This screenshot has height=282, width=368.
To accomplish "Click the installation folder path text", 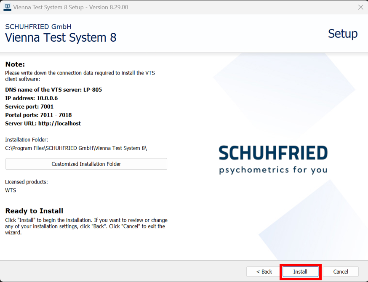I will pyautogui.click(x=76, y=148).
